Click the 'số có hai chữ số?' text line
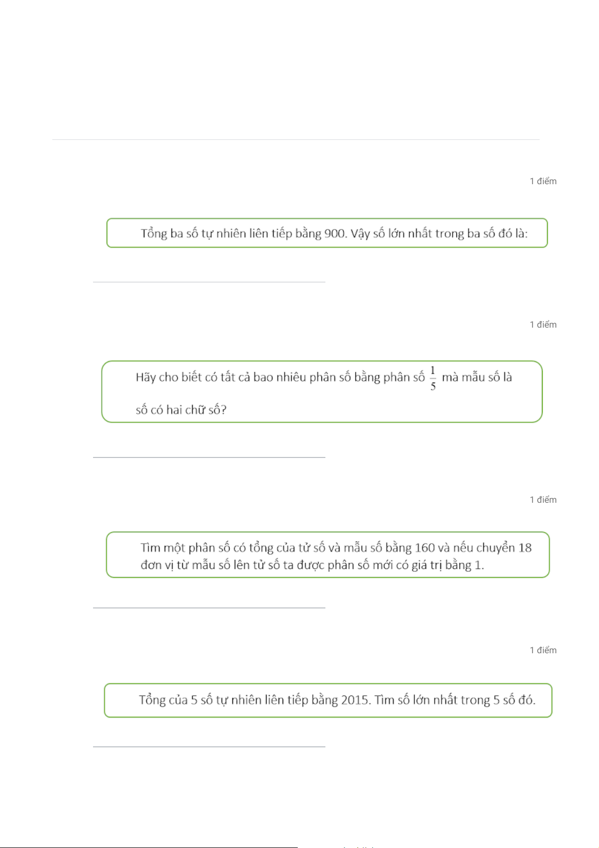Image resolution: width=599 pixels, height=848 pixels. coord(181,410)
